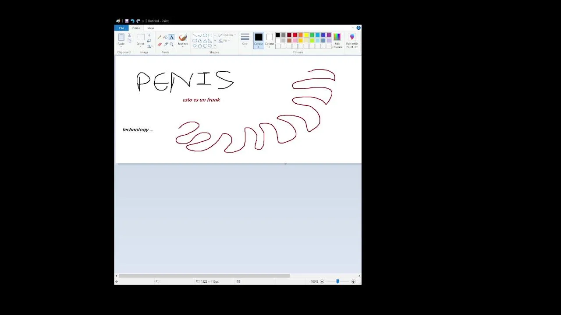The image size is (561, 315).
Task: Open Paint Help question mark icon
Action: pos(359,28)
